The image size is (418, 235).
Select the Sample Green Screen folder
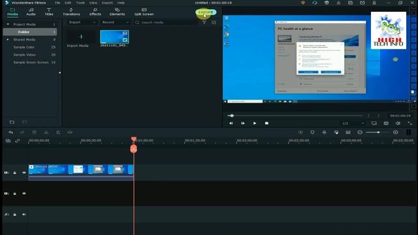(31, 63)
